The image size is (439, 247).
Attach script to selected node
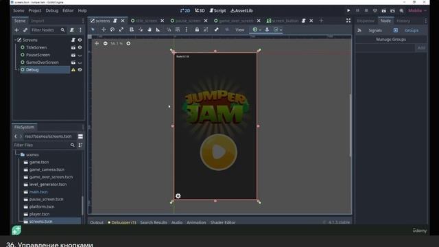pyautogui.click(x=72, y=30)
